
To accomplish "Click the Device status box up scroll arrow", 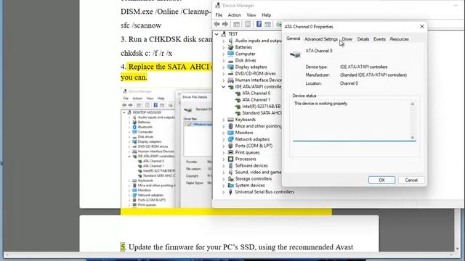I will [412, 104].
